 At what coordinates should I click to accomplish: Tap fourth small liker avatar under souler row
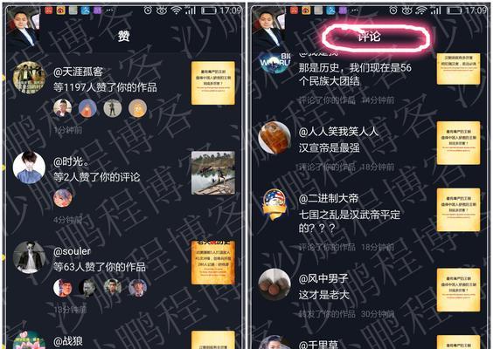click(x=137, y=288)
